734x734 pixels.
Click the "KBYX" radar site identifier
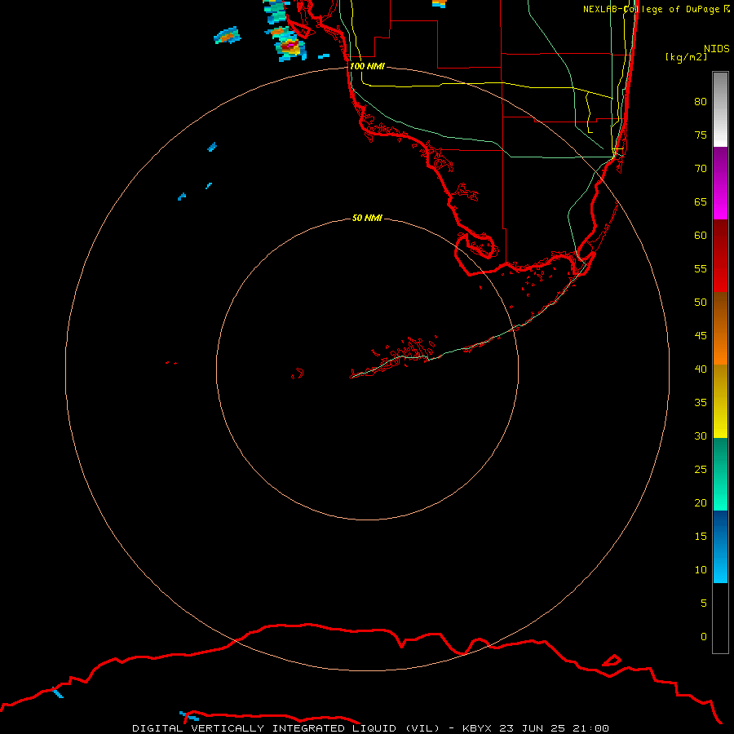pyautogui.click(x=477, y=728)
